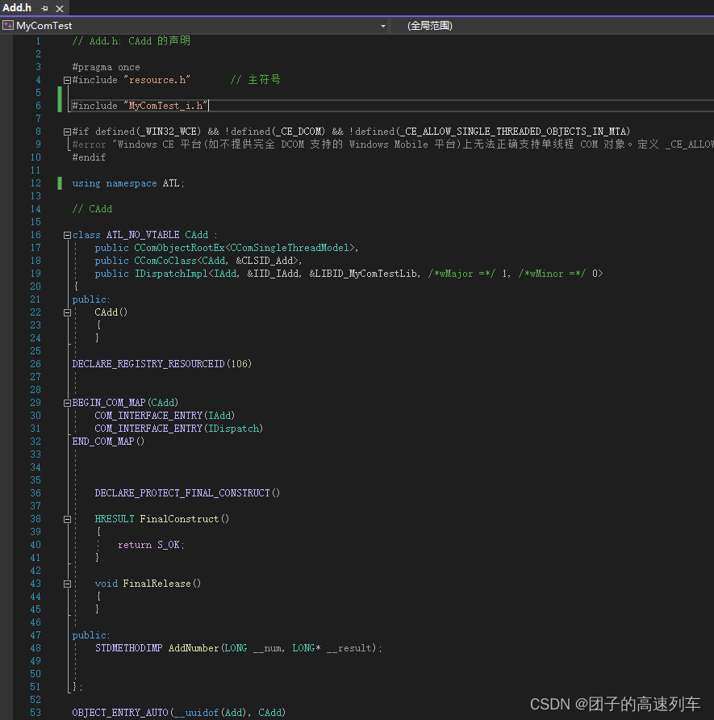Screen dimensions: 714x720
Task: Click the #pragma once directive
Action: pos(106,67)
